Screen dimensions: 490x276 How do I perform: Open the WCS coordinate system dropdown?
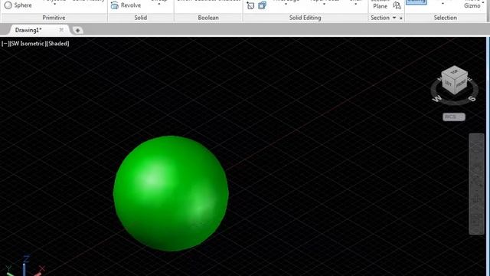tap(454, 117)
